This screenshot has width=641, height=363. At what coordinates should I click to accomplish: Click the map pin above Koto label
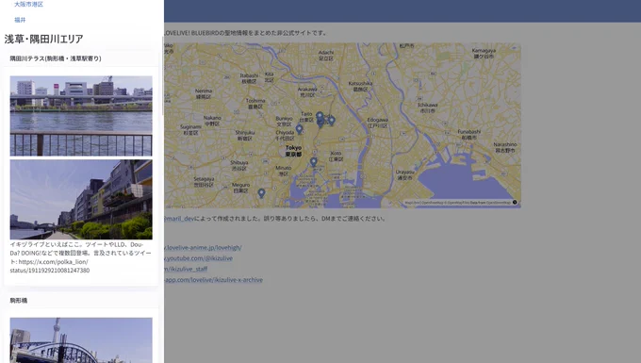point(314,162)
